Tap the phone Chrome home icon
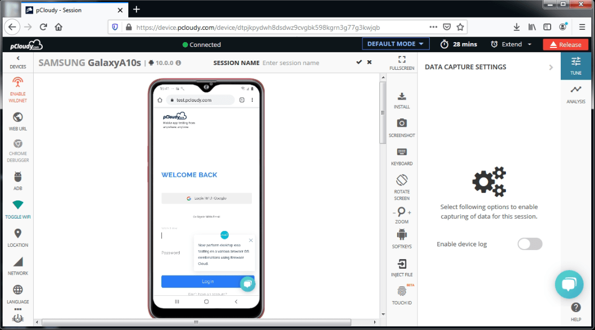 click(x=160, y=100)
